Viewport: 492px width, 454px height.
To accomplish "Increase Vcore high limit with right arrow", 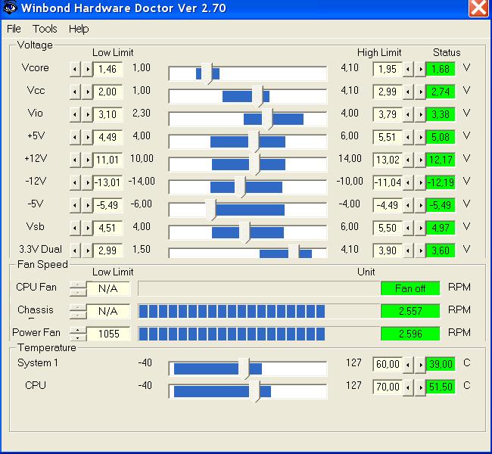I will [420, 69].
